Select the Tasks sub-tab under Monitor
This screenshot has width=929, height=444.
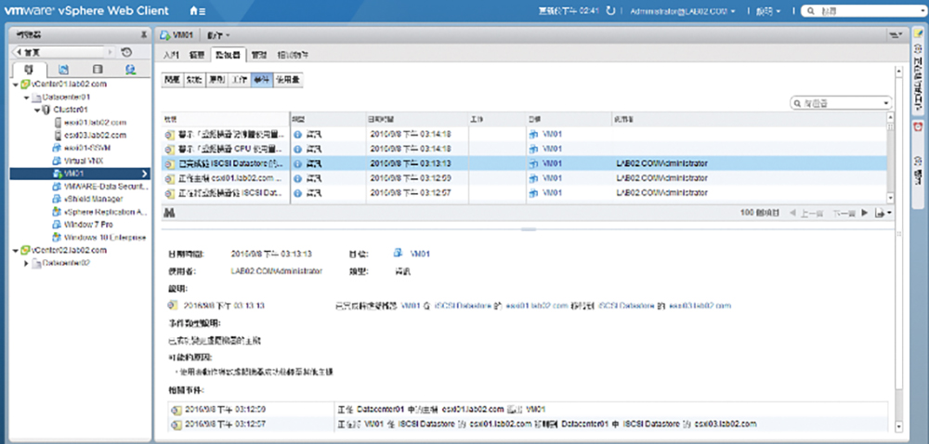click(238, 80)
